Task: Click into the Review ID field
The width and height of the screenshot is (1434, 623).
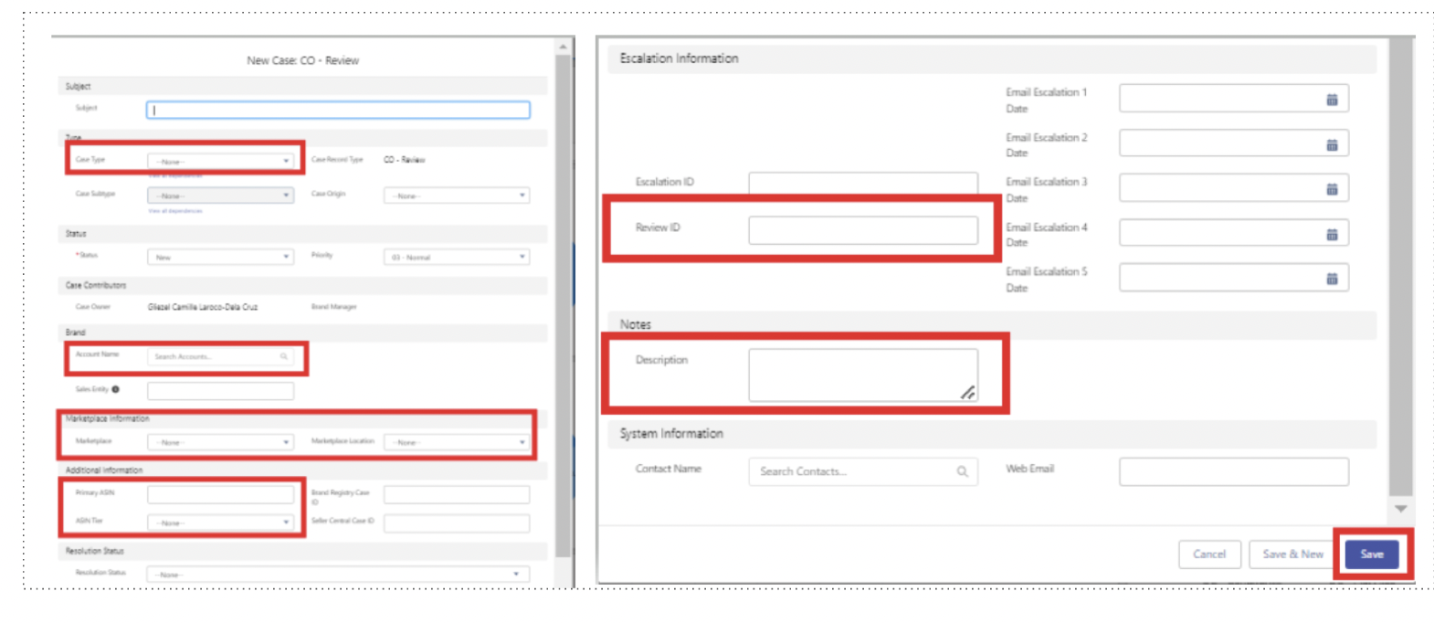Action: coord(863,230)
